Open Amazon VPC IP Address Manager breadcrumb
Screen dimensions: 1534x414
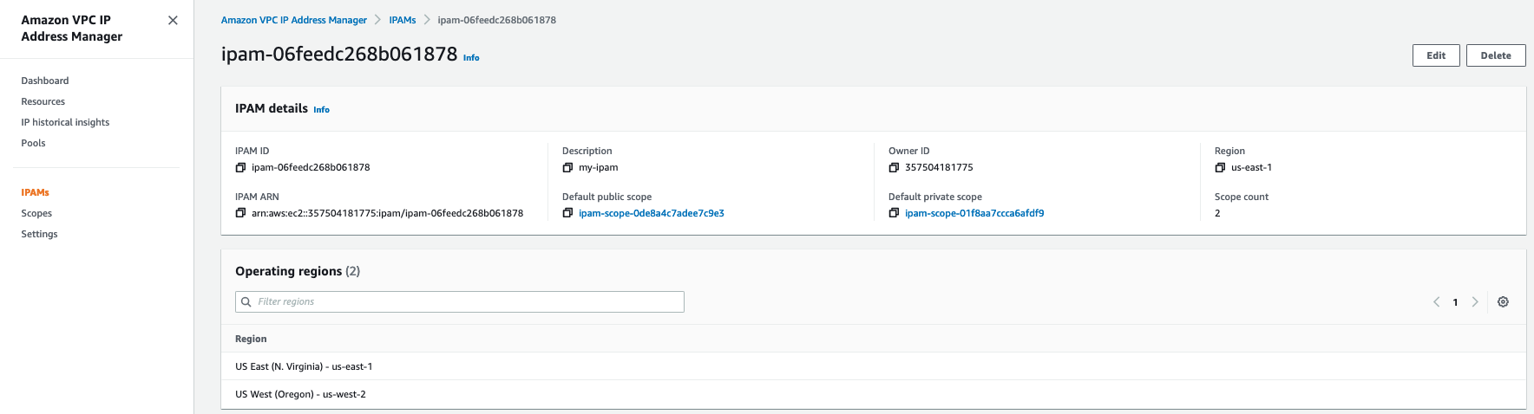tap(294, 20)
